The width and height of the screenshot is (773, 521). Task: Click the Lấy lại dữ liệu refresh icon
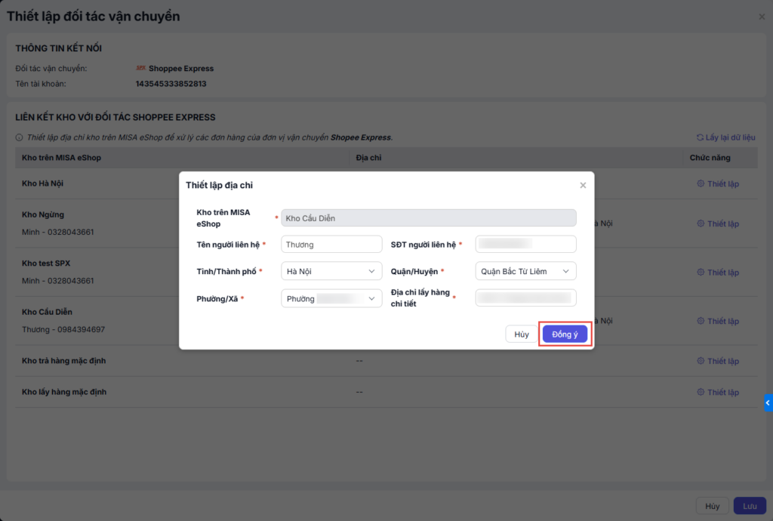pyautogui.click(x=700, y=137)
